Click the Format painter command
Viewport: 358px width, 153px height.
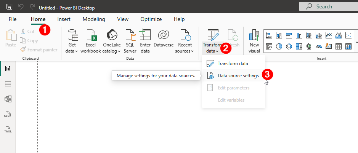coord(39,49)
